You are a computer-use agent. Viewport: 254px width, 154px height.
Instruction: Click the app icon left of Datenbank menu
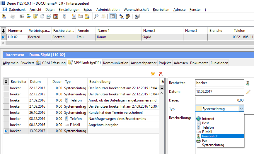pyautogui.click(x=4, y=10)
